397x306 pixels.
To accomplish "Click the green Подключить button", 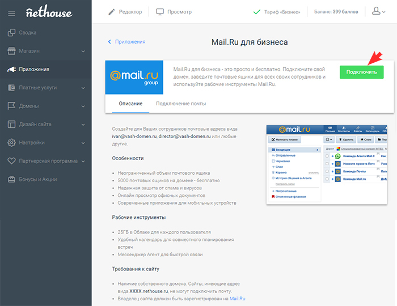I will 362,72.
